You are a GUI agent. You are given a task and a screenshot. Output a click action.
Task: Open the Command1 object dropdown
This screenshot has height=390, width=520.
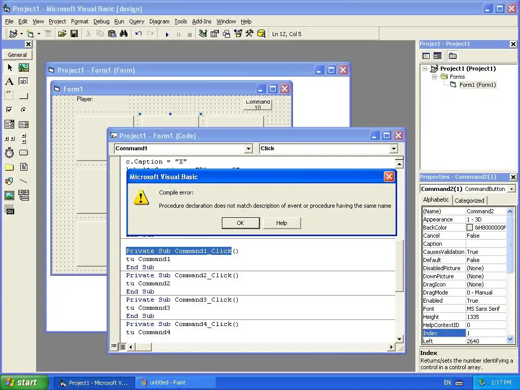click(248, 149)
